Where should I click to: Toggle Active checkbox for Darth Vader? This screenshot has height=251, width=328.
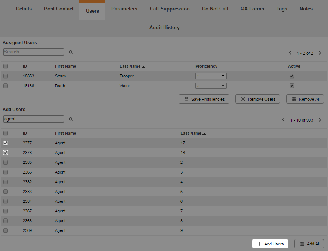click(x=292, y=86)
